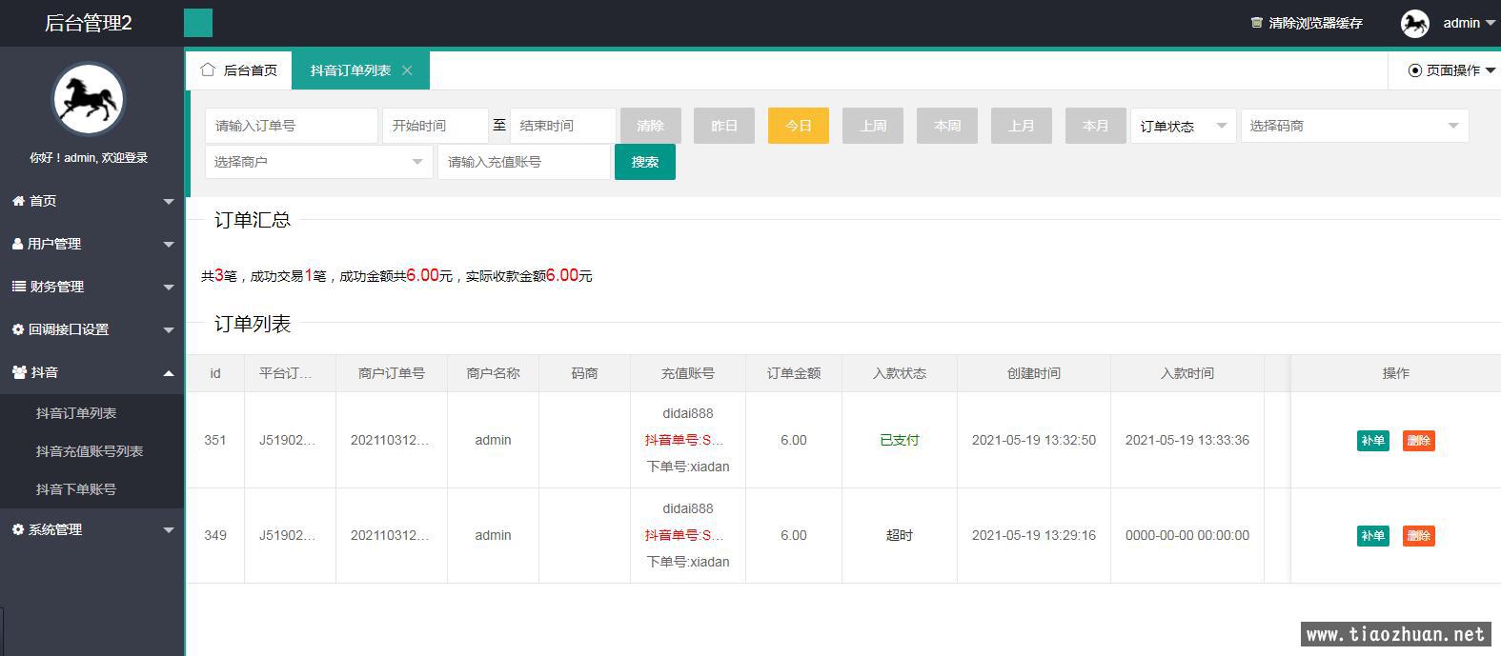This screenshot has height=656, width=1501.
Task: Expand the 用户管理 sidebar menu
Action: [91, 244]
